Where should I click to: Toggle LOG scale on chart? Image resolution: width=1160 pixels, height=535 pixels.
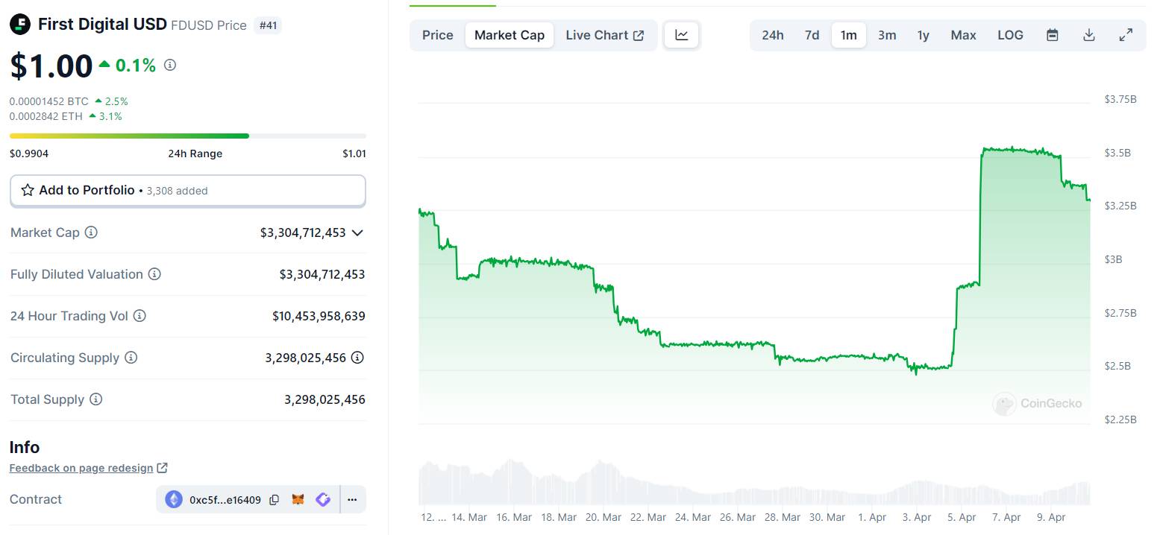1010,35
